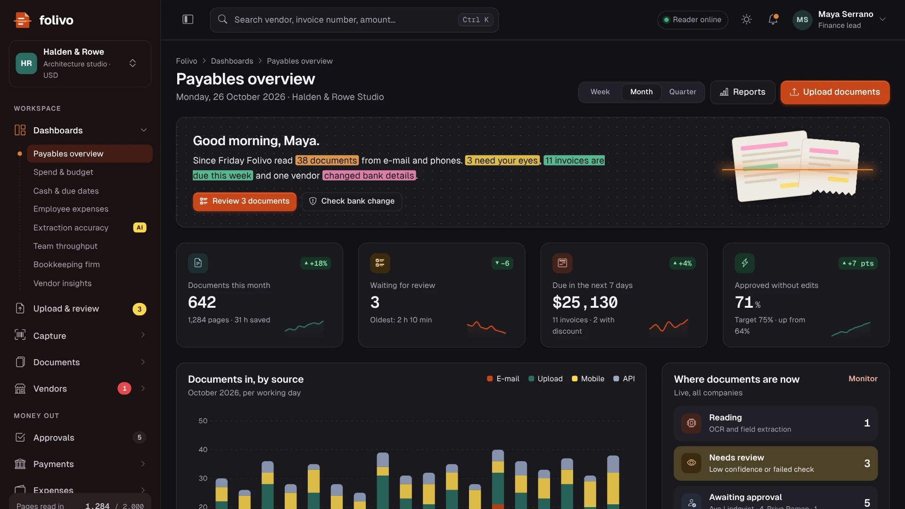The width and height of the screenshot is (905, 509).
Task: Open notifications bell
Action: click(x=773, y=19)
